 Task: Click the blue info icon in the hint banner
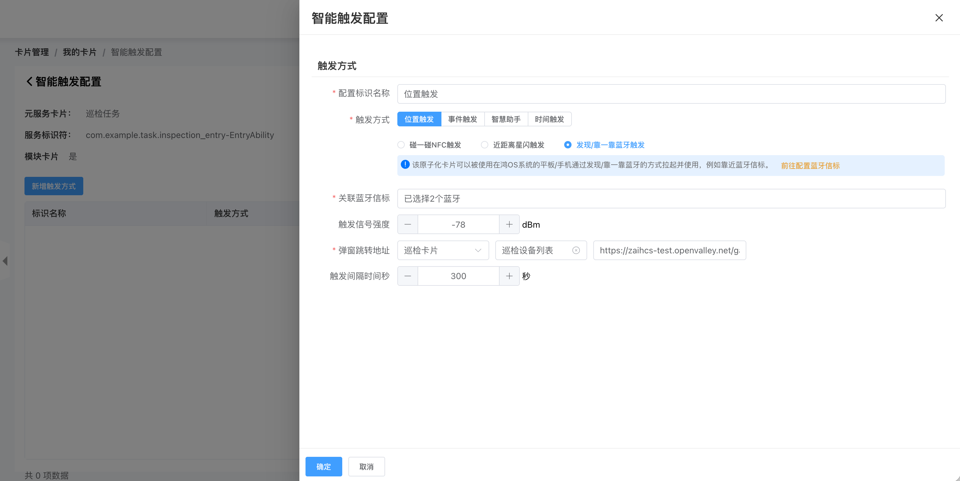[x=405, y=164]
